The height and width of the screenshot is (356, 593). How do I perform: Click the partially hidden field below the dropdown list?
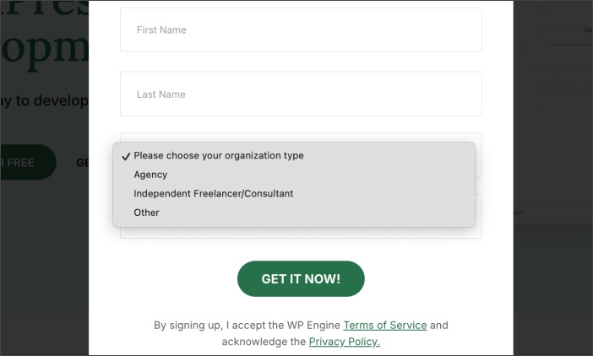pyautogui.click(x=301, y=233)
